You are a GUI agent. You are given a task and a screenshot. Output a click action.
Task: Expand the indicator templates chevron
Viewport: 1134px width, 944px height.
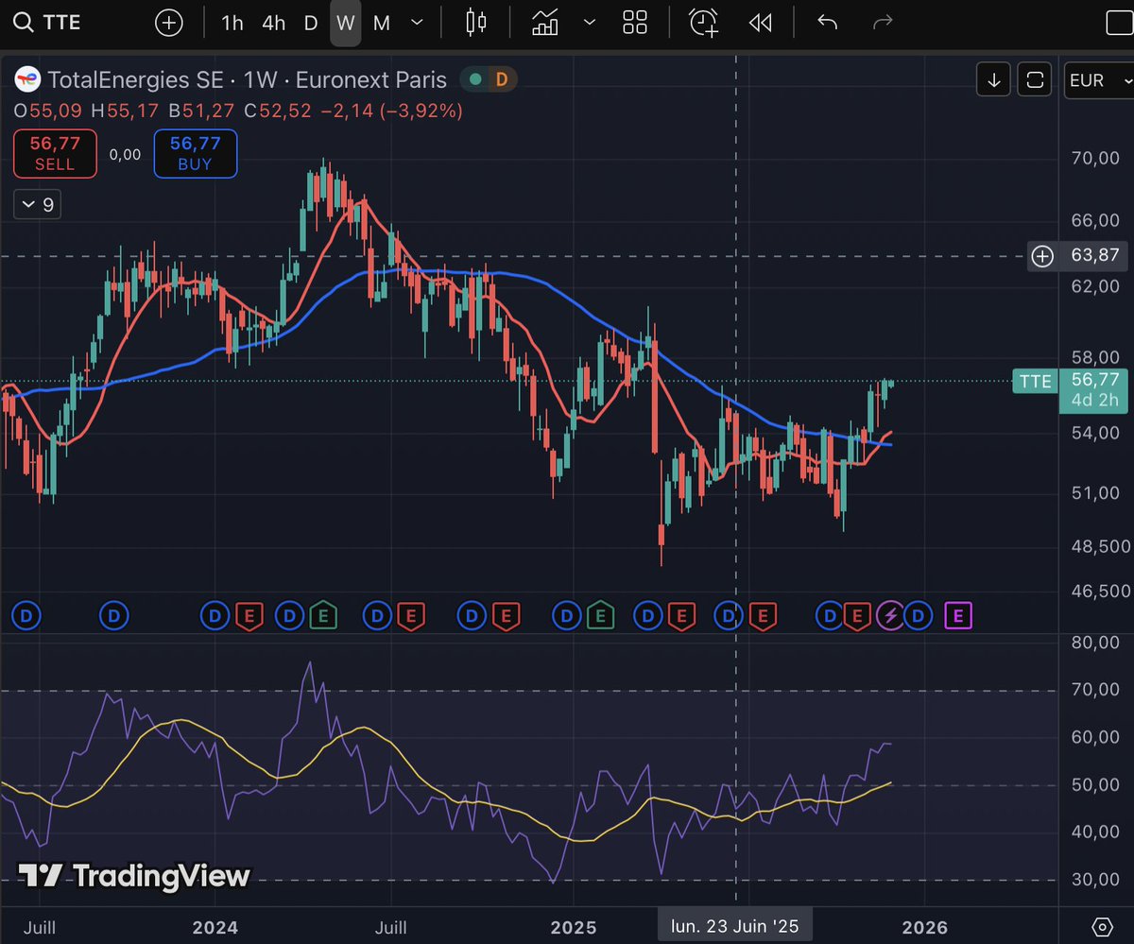click(590, 23)
